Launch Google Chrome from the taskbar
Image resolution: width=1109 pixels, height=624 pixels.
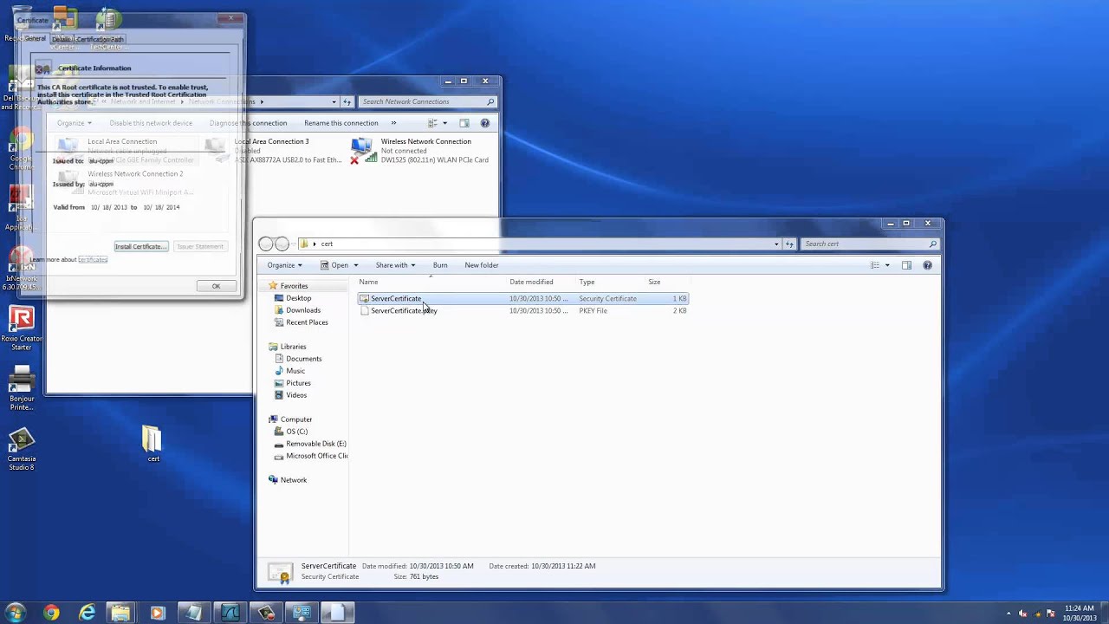coord(51,613)
